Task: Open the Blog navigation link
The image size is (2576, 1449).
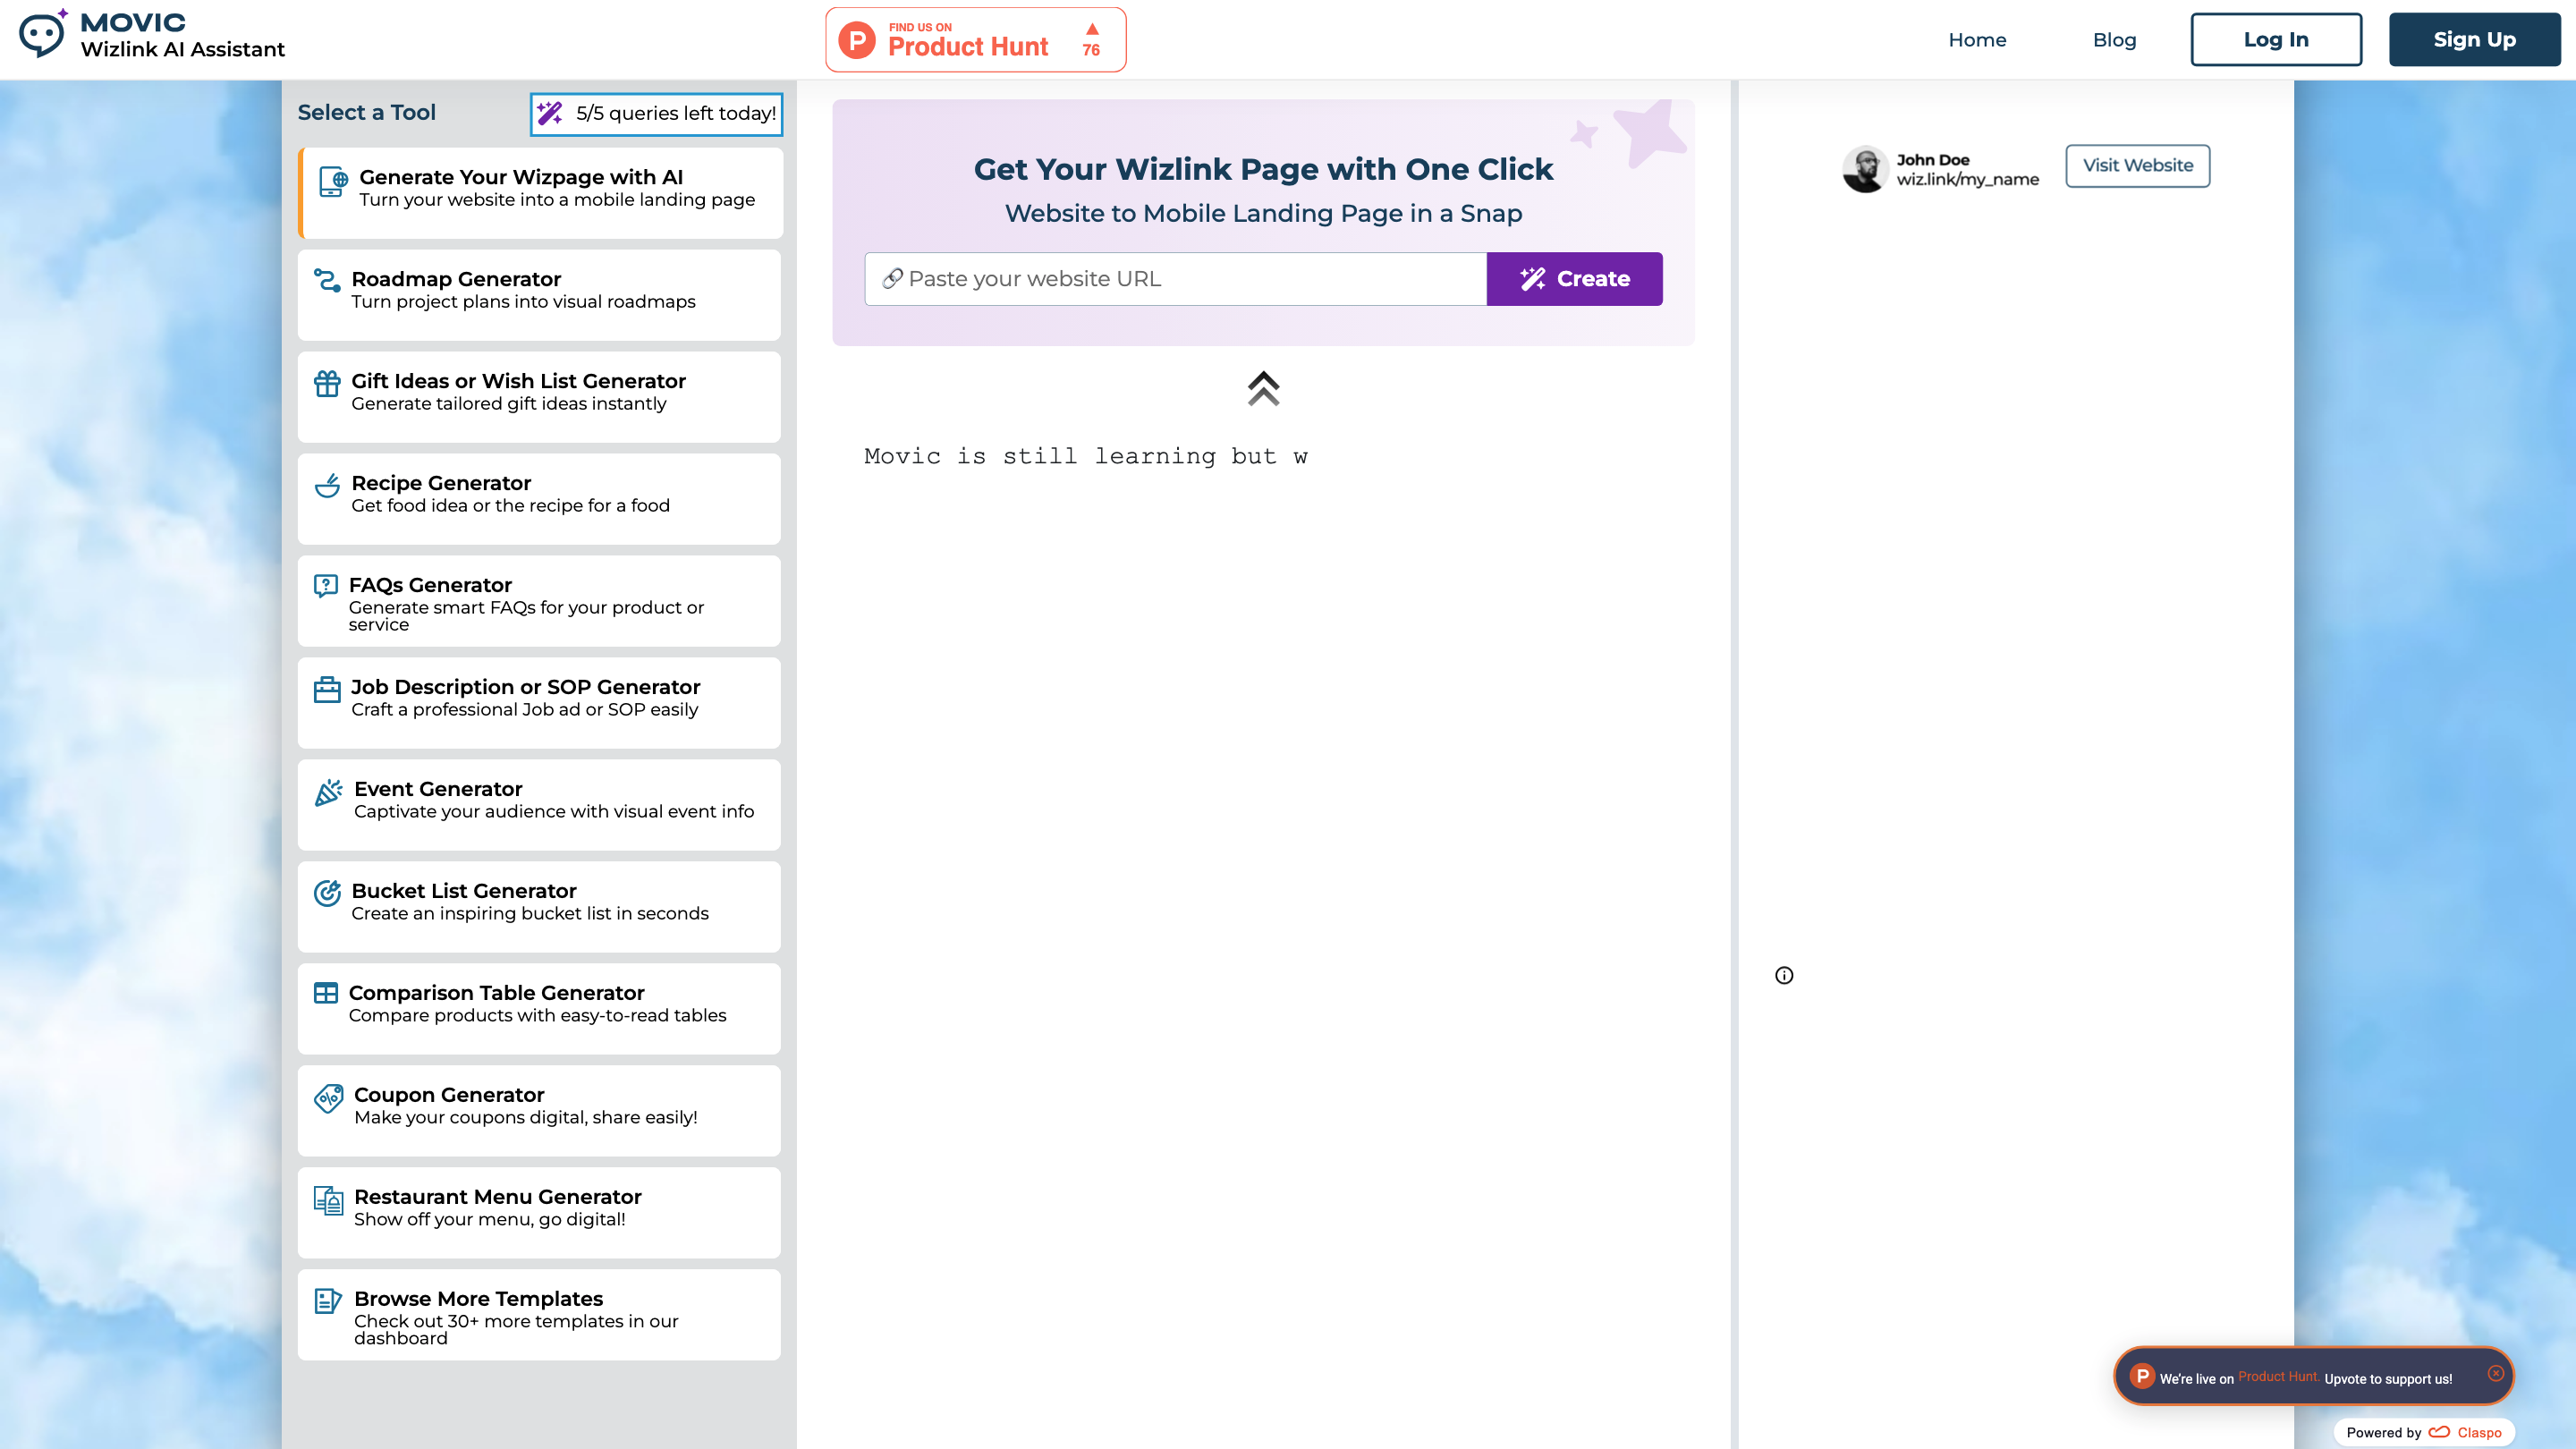Action: pyautogui.click(x=2114, y=40)
